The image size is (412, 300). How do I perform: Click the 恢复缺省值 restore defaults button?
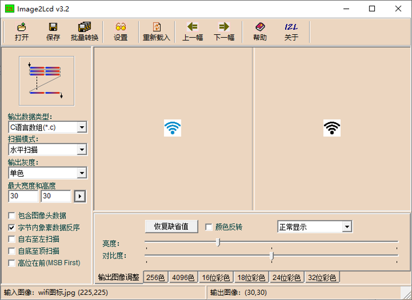click(x=171, y=227)
